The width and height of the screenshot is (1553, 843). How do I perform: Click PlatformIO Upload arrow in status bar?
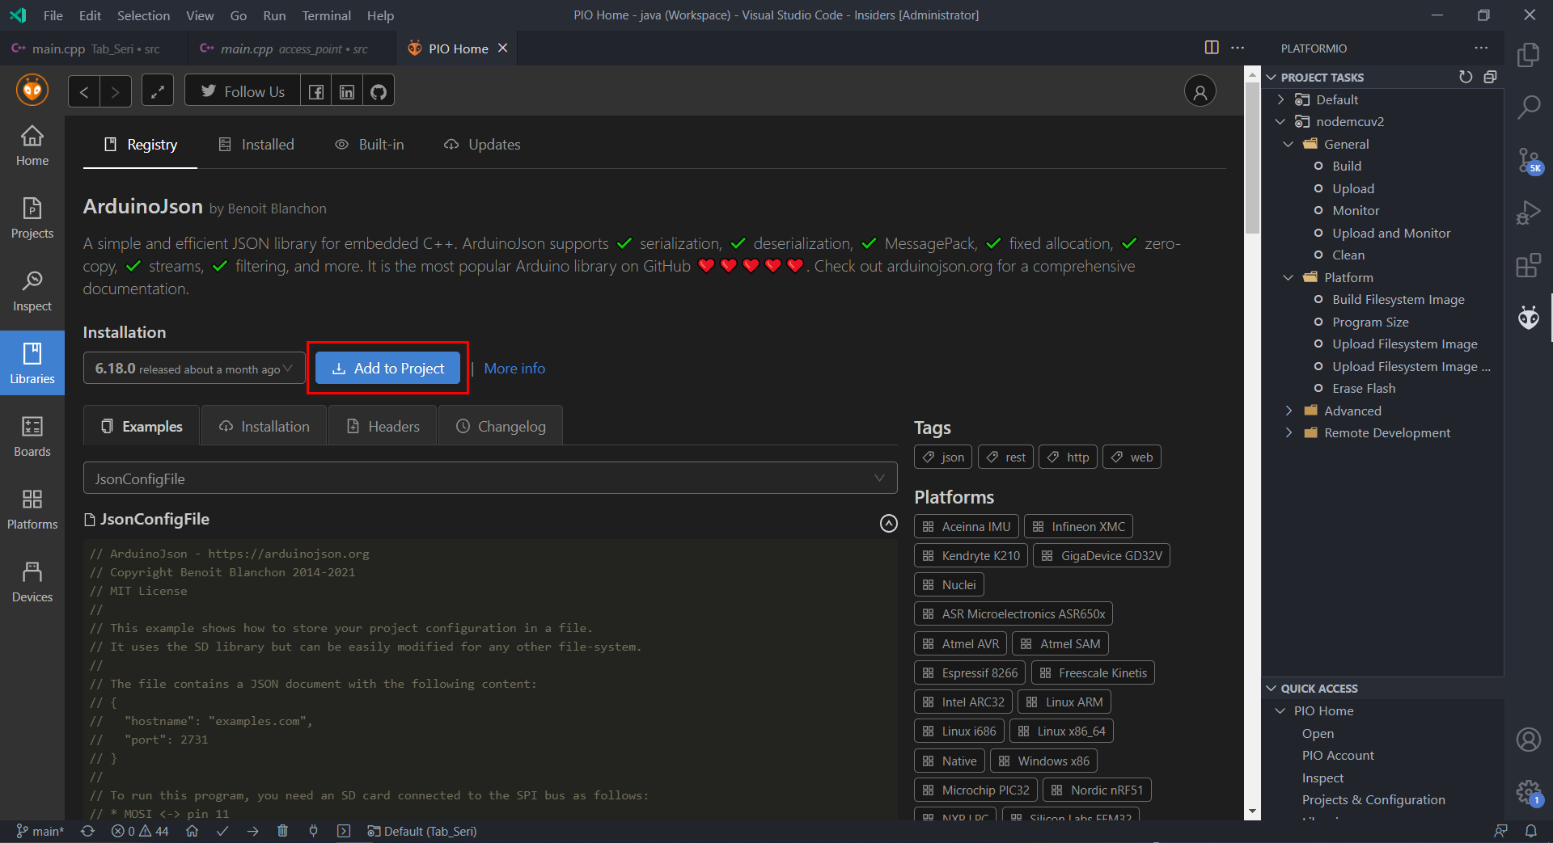pos(253,831)
